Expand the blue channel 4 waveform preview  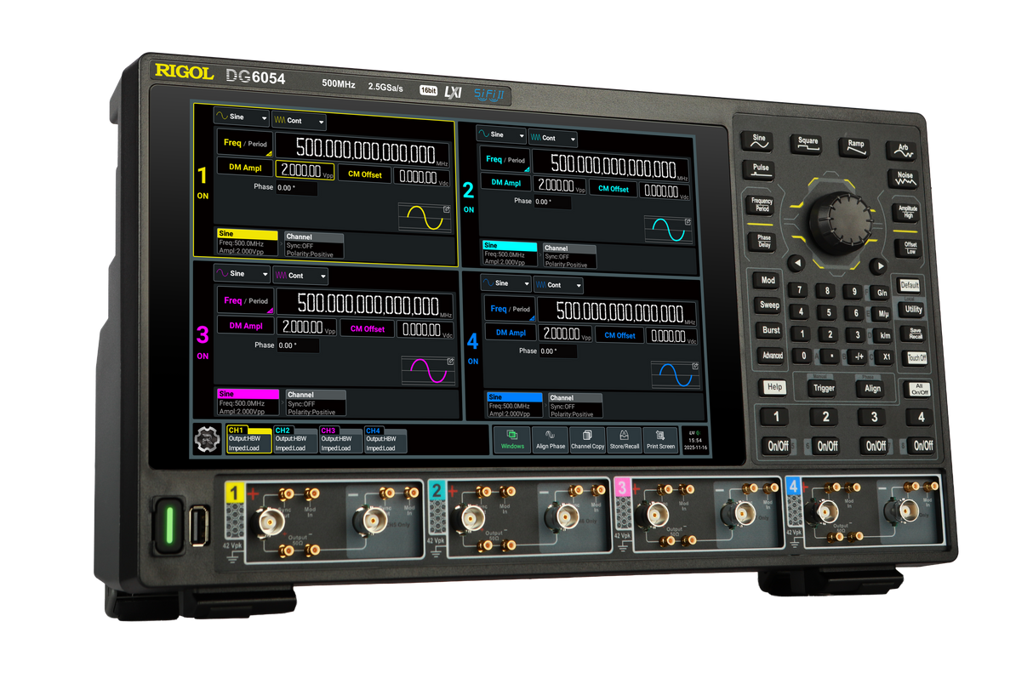pyautogui.click(x=676, y=374)
